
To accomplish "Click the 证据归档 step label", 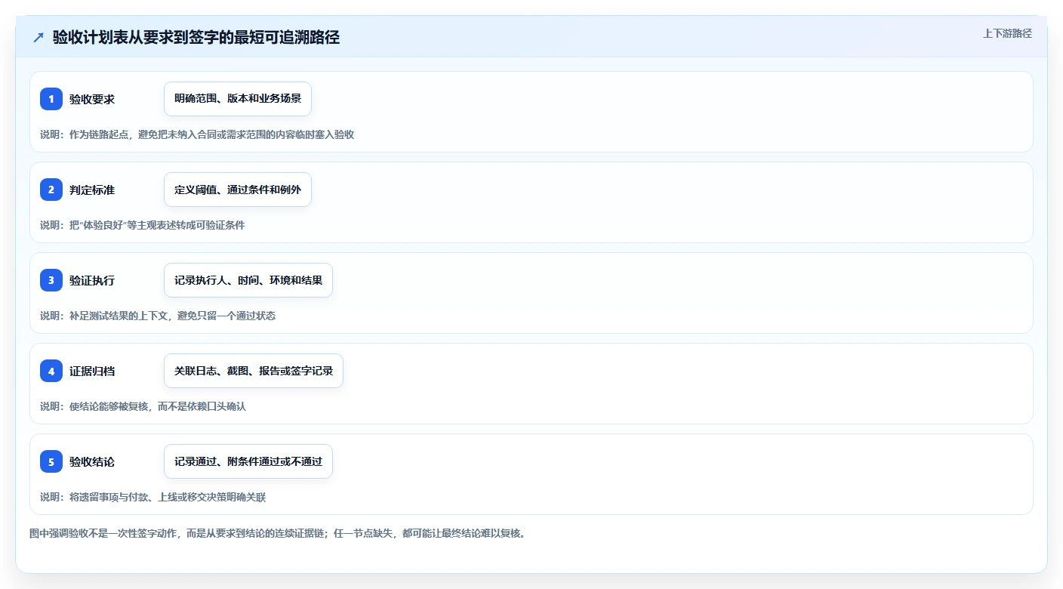I will (92, 371).
